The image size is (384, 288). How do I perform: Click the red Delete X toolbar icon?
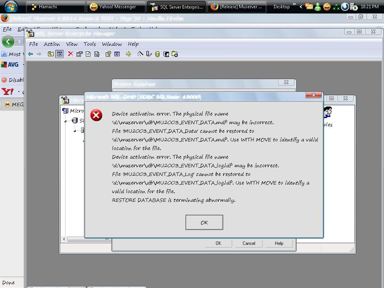click(70, 54)
